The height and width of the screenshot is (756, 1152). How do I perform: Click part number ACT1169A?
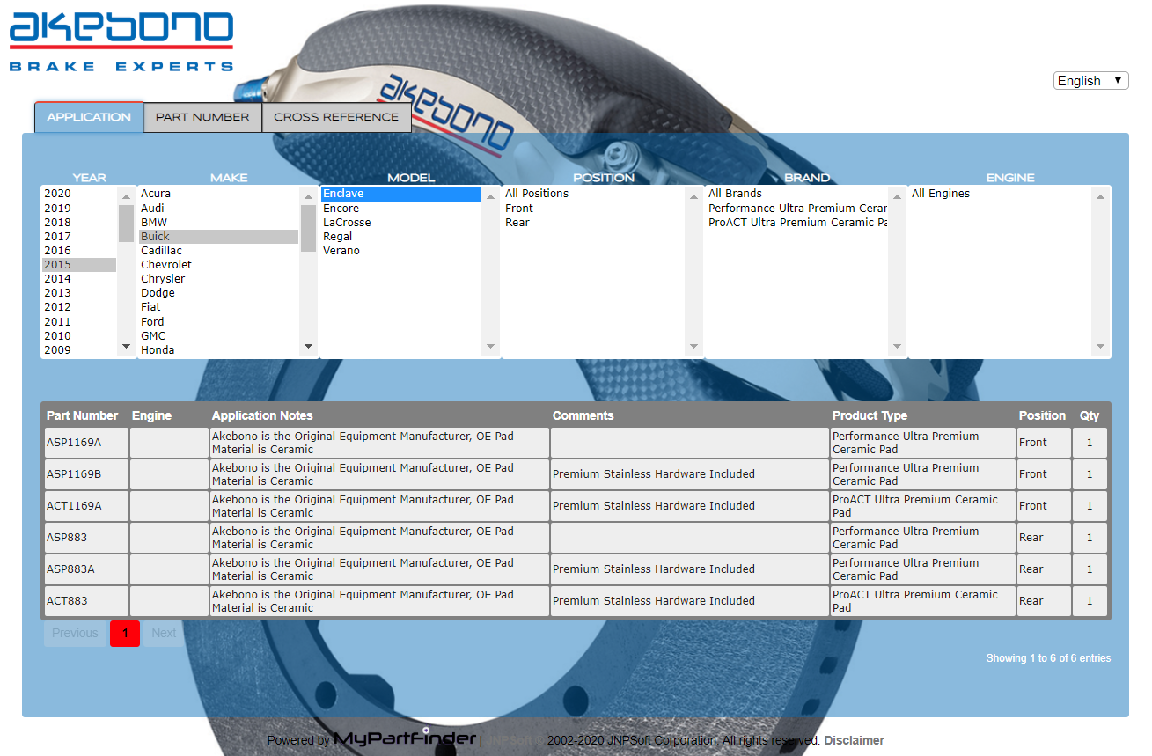click(74, 506)
